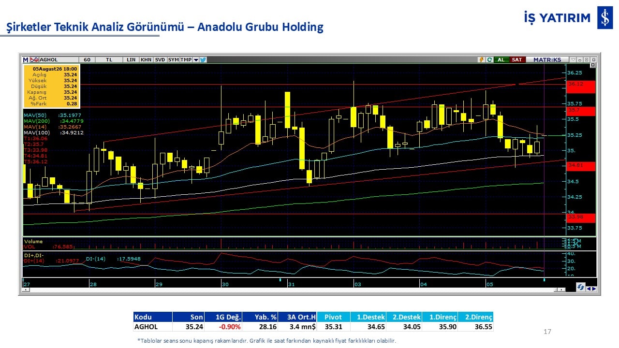Click the KHN toolbar button
Image resolution: width=619 pixels, height=348 pixels.
(x=146, y=60)
